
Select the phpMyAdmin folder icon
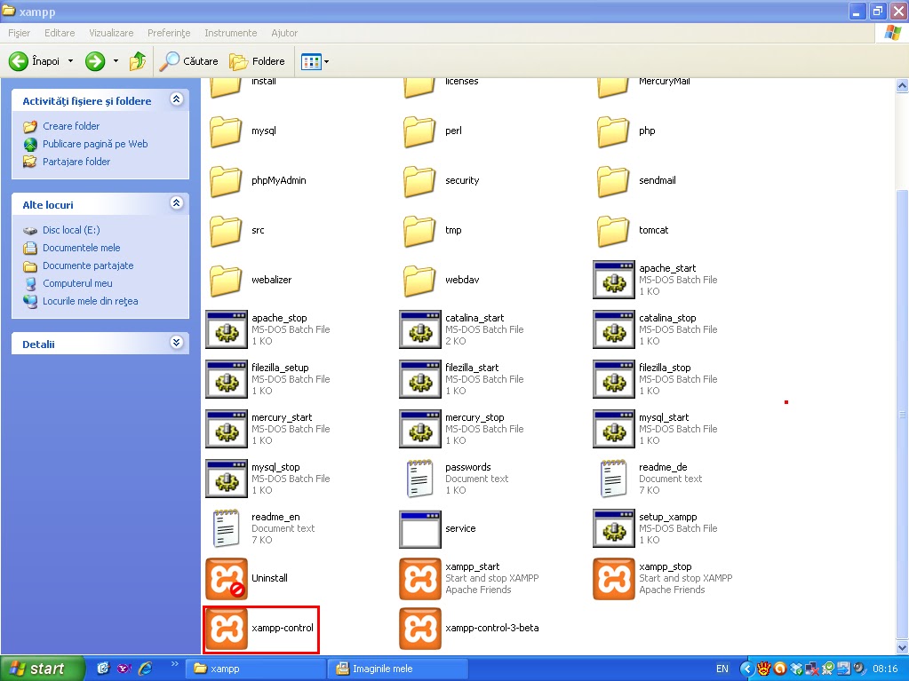pos(226,180)
